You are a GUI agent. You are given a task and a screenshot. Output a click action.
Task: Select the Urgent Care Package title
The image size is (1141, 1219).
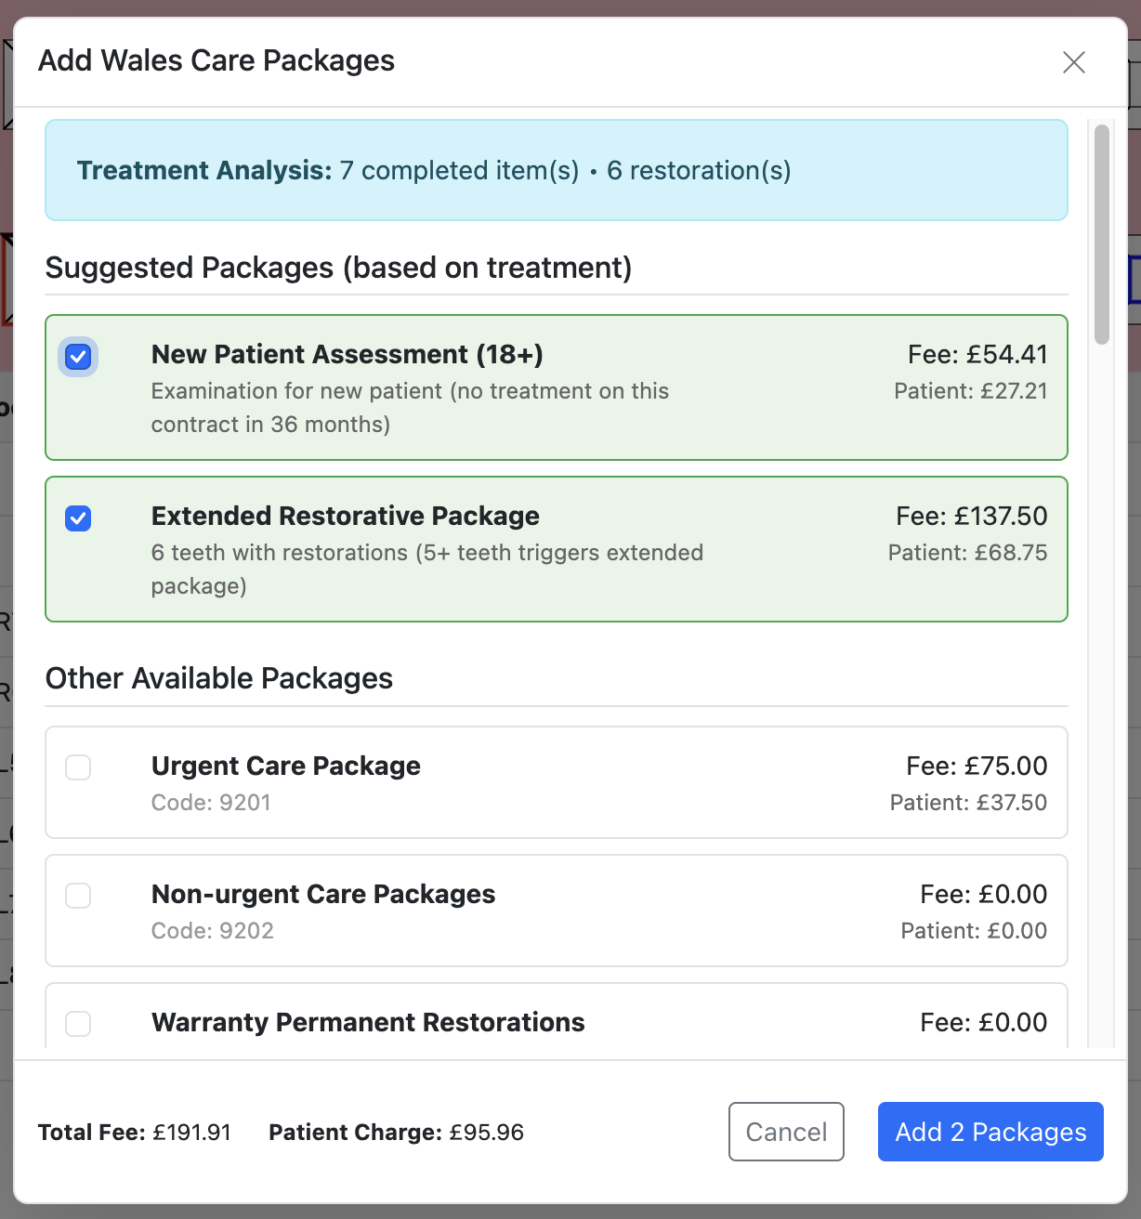click(285, 766)
